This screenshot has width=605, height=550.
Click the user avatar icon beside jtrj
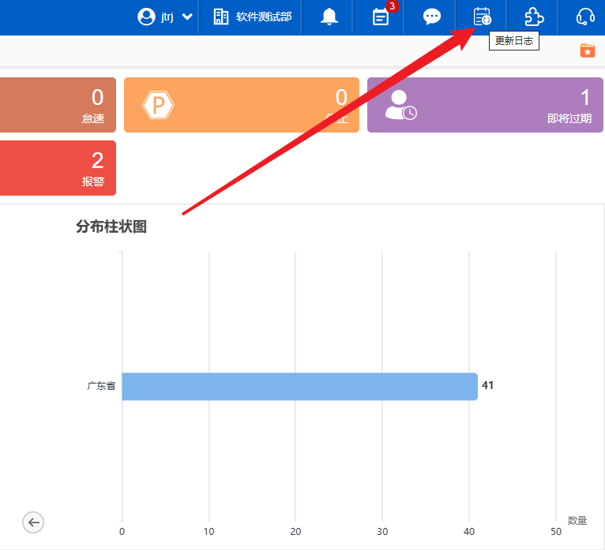pos(146,17)
